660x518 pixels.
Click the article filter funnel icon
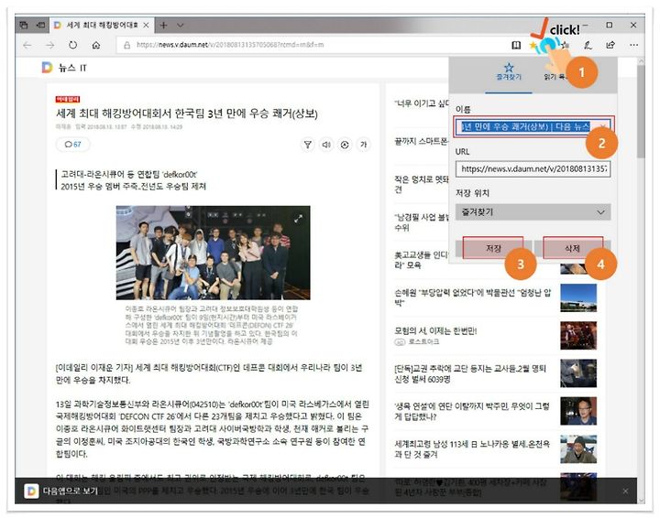(x=308, y=145)
